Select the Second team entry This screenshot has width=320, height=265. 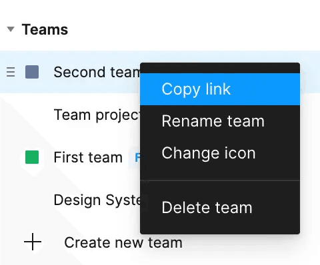(x=97, y=72)
